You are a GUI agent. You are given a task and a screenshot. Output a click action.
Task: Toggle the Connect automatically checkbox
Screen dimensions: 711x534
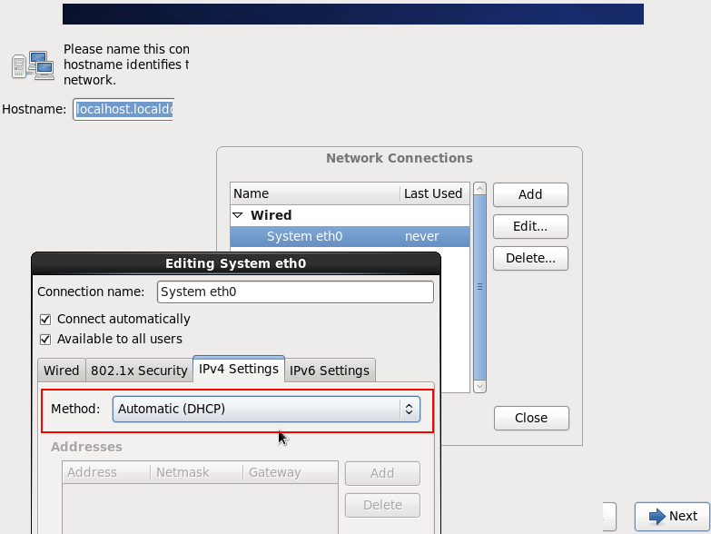tap(45, 320)
